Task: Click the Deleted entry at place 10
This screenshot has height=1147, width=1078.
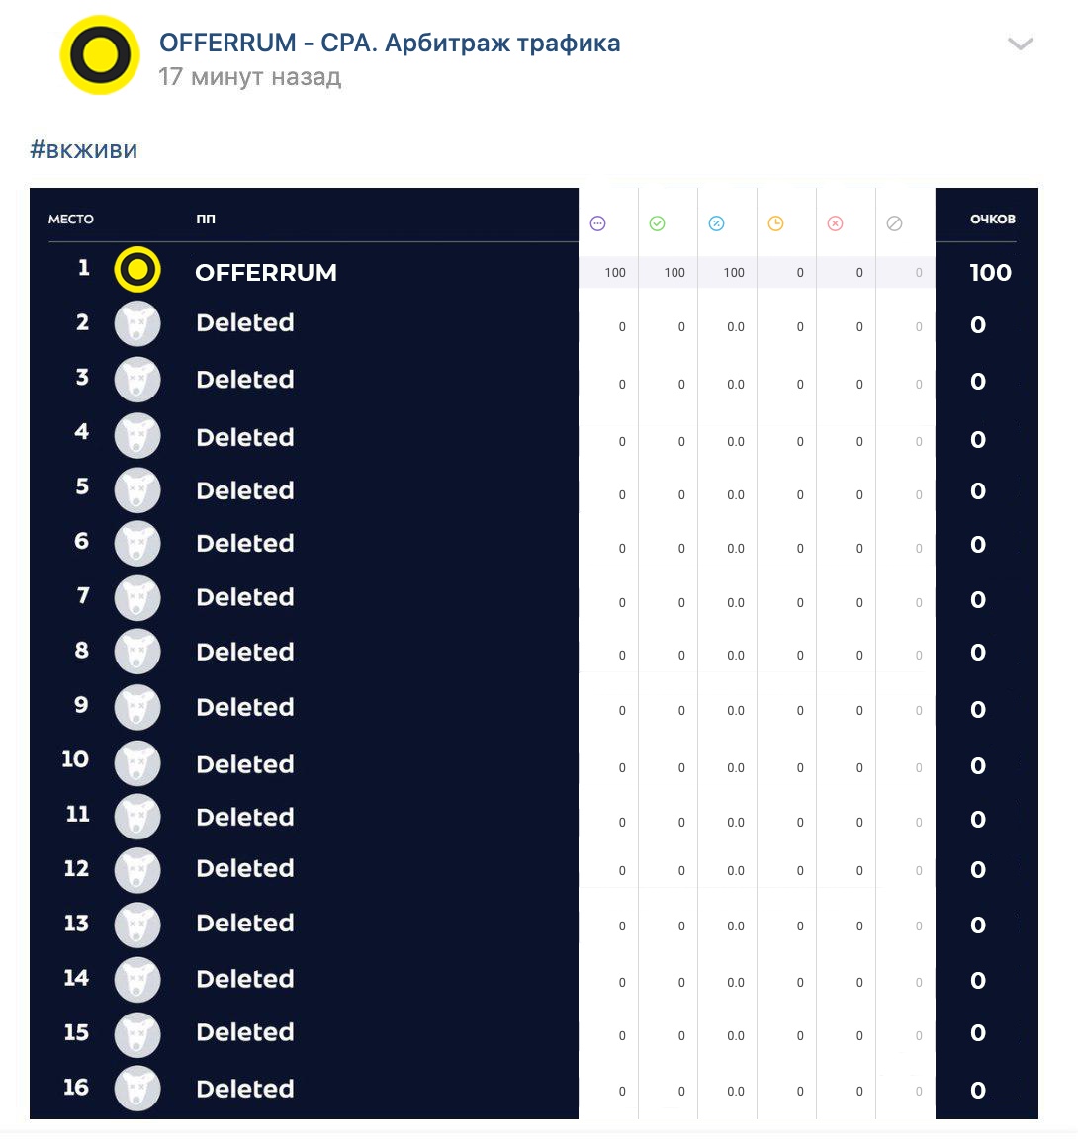Action: (245, 764)
